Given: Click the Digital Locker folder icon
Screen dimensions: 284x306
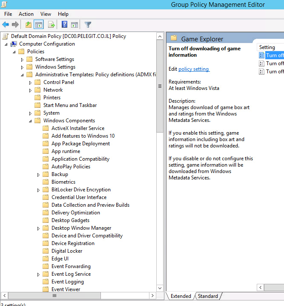Looking at the screenshot, I should 46,251.
